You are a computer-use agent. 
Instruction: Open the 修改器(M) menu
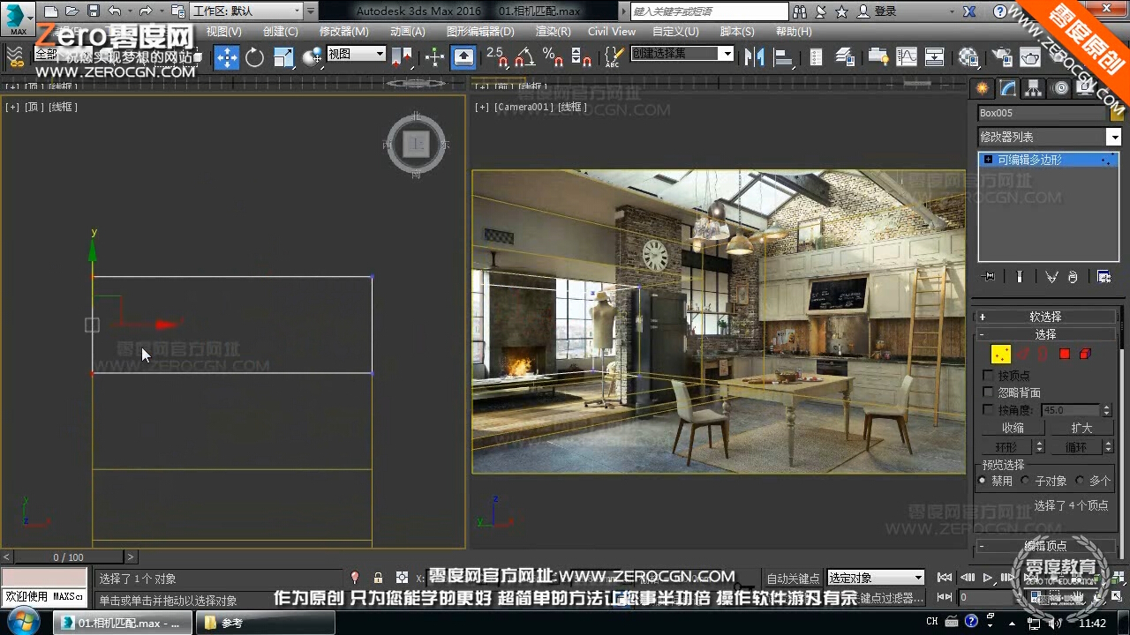point(343,31)
